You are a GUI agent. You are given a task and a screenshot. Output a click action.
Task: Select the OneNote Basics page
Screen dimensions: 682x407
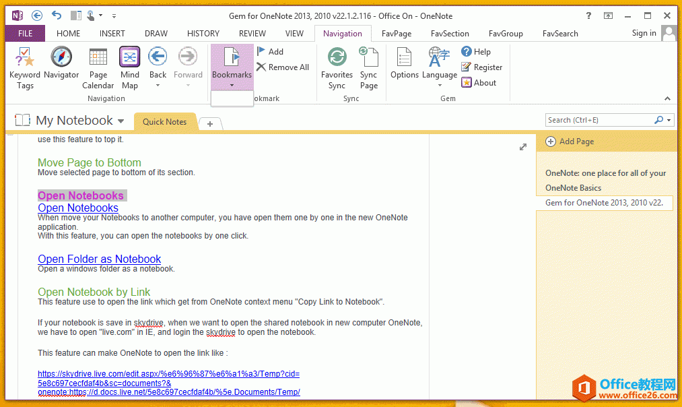click(x=573, y=188)
